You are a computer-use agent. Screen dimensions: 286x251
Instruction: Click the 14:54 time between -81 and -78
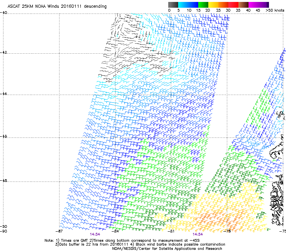[198, 234]
